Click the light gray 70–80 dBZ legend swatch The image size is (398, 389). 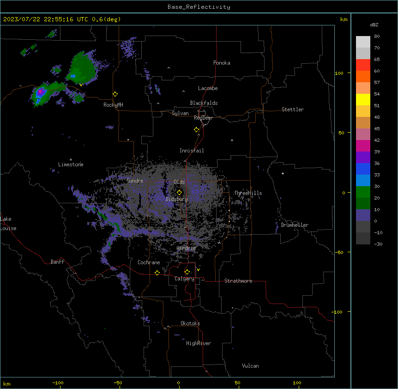coord(363,42)
